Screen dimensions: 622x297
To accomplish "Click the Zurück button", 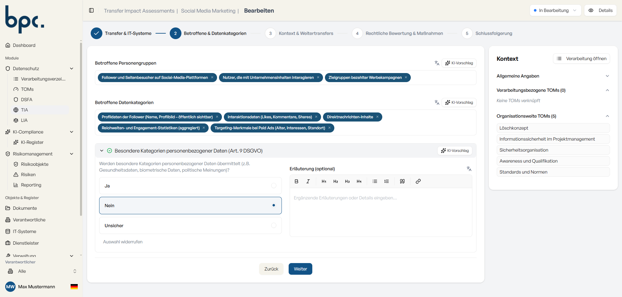I will [271, 269].
